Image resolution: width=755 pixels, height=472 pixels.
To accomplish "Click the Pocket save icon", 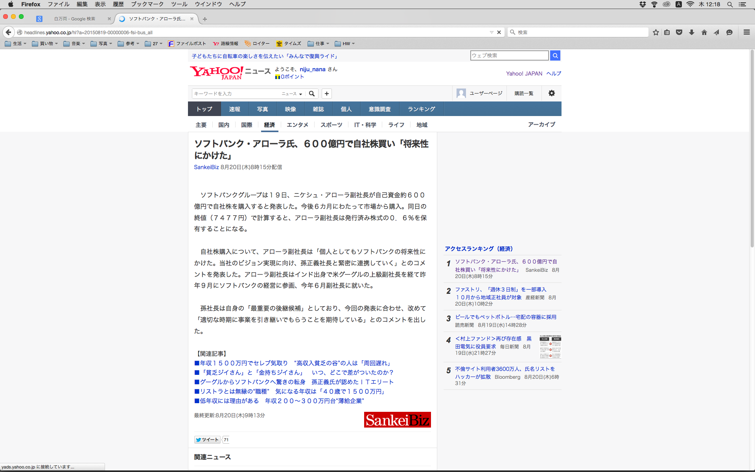I will [x=679, y=32].
